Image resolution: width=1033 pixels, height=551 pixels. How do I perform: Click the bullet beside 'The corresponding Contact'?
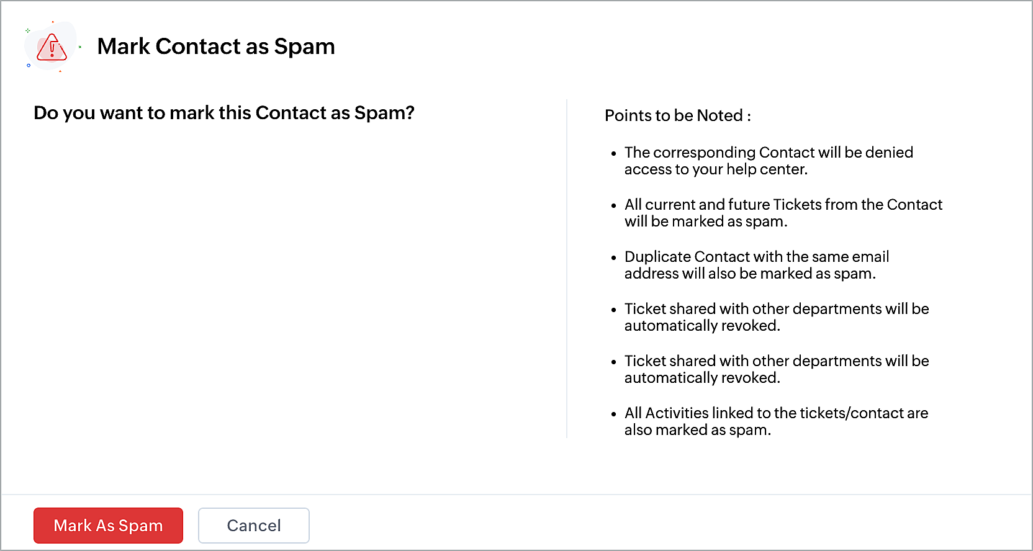pyautogui.click(x=613, y=153)
